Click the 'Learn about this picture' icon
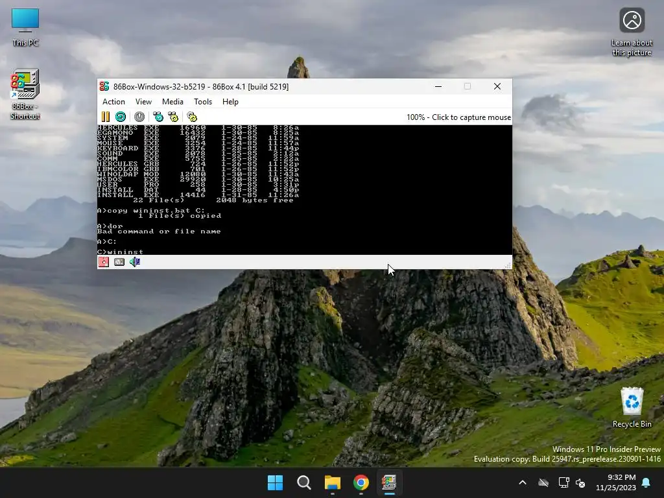This screenshot has height=498, width=664. tap(632, 32)
